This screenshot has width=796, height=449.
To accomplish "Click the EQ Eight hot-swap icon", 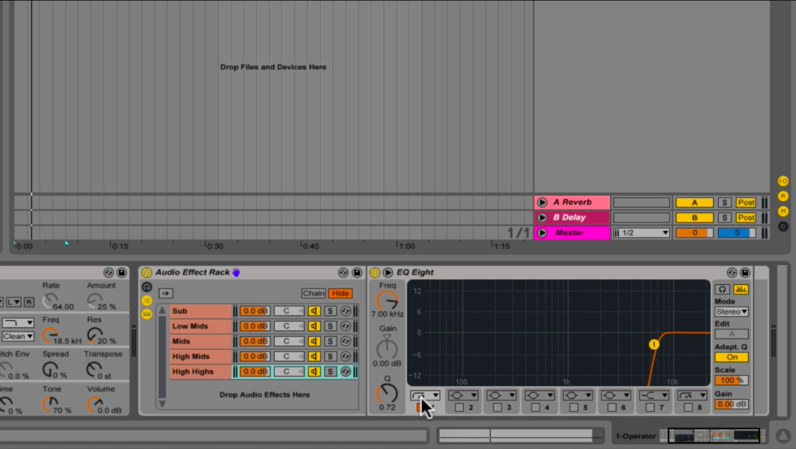I will (732, 273).
